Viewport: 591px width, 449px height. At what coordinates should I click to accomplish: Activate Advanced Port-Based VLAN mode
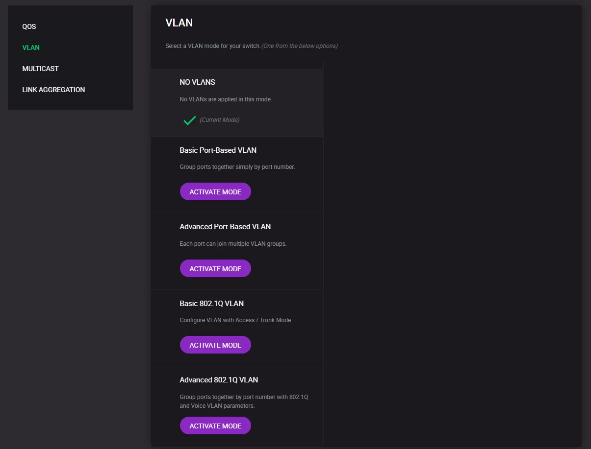[215, 269]
